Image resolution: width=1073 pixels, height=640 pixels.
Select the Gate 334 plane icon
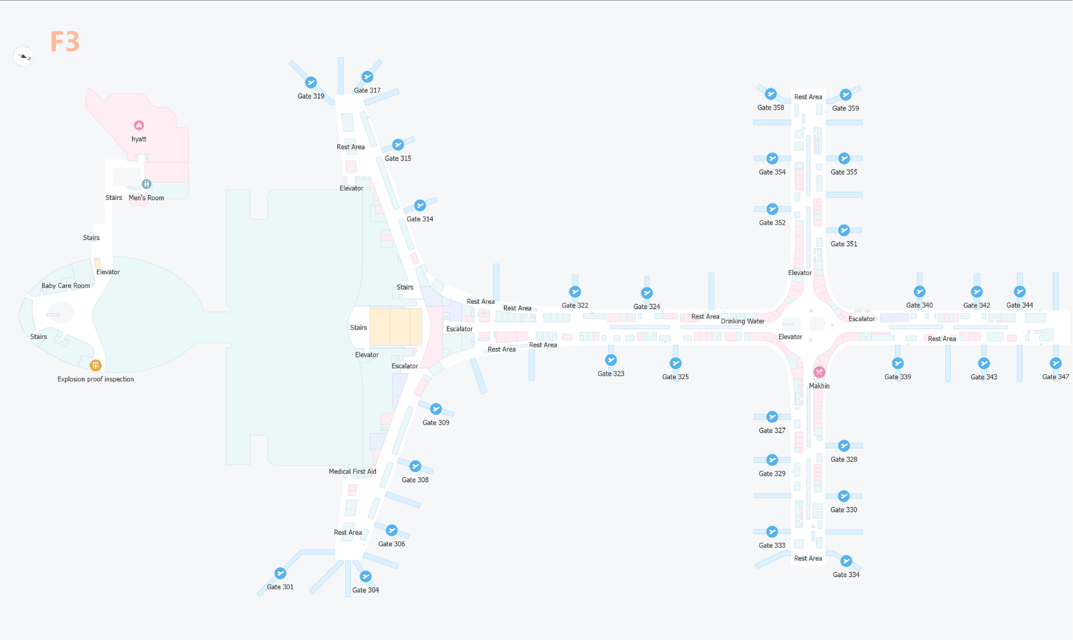(x=846, y=561)
